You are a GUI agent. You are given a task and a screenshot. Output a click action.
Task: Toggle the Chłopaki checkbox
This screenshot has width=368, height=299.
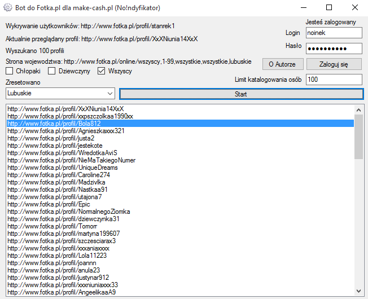point(10,71)
